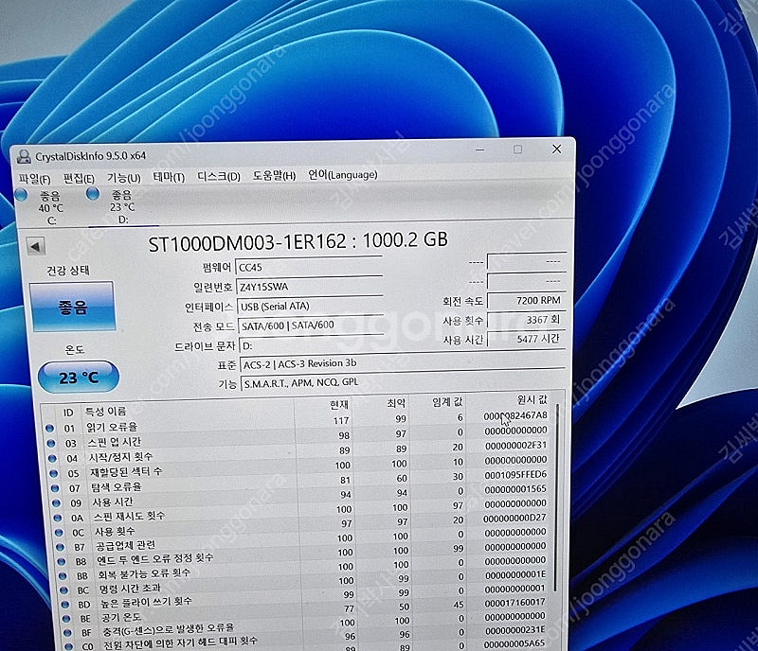Viewport: 758px width, 651px height.
Task: Click the status dot for attribute BE
Action: (x=66, y=618)
